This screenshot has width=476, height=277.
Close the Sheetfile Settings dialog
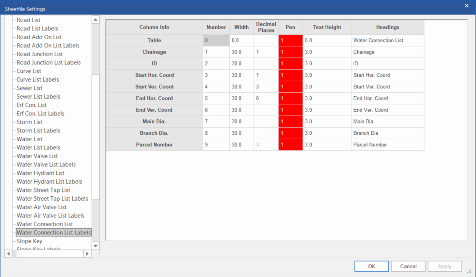466,6
